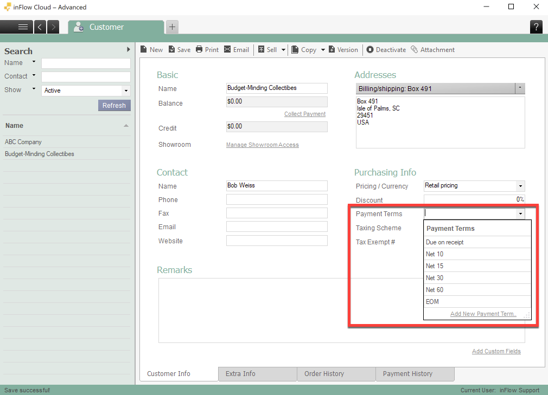Go back with the left arrow
Screen dimensions: 548x395
[40, 27]
